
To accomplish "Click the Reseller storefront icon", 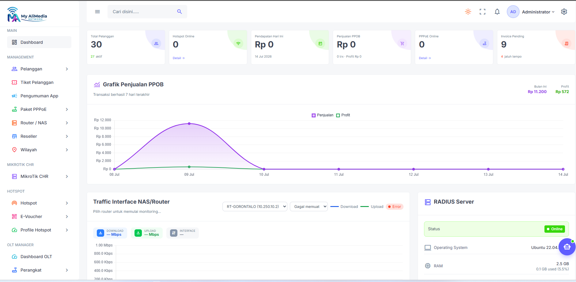I will pyautogui.click(x=14, y=136).
